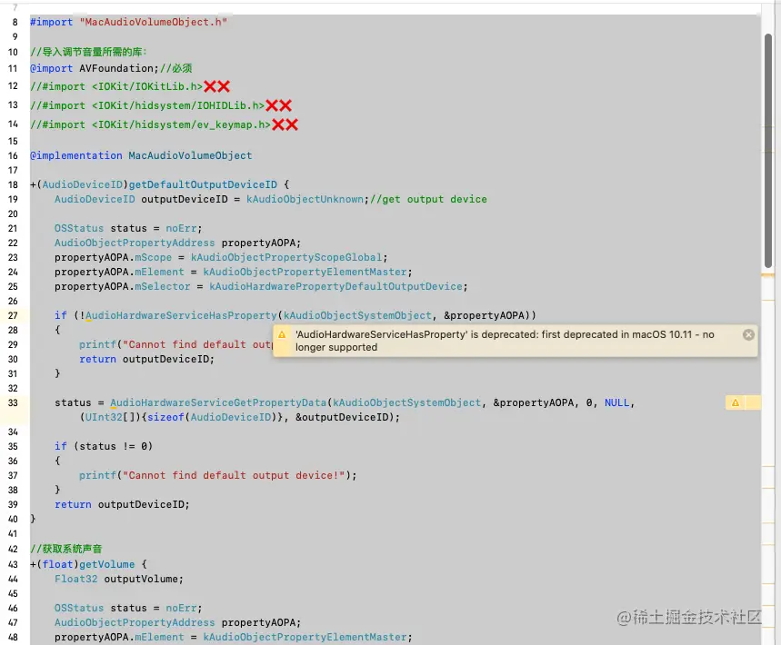Click the warning indicator on line 33
781x645 pixels.
(x=736, y=402)
